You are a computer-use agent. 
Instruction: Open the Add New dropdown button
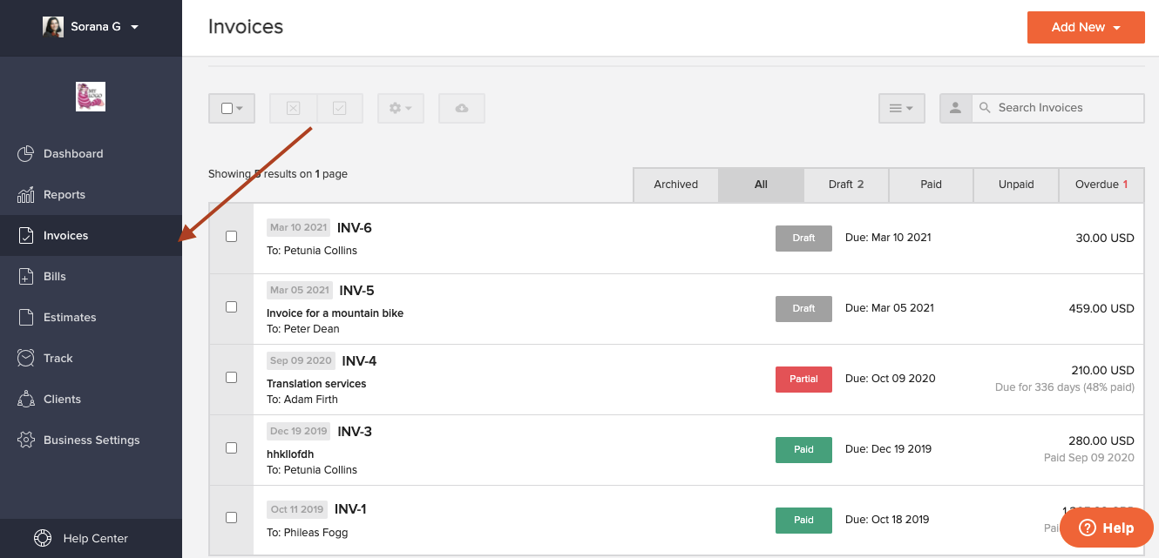[x=1086, y=27]
